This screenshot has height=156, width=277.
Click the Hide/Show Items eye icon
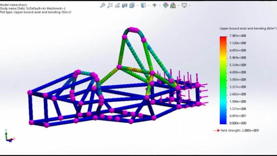pyautogui.click(x=154, y=5)
